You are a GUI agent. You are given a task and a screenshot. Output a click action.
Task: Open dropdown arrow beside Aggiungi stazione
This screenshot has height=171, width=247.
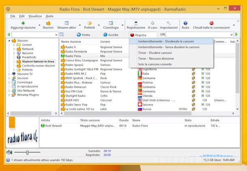pyautogui.click(x=39, y=25)
